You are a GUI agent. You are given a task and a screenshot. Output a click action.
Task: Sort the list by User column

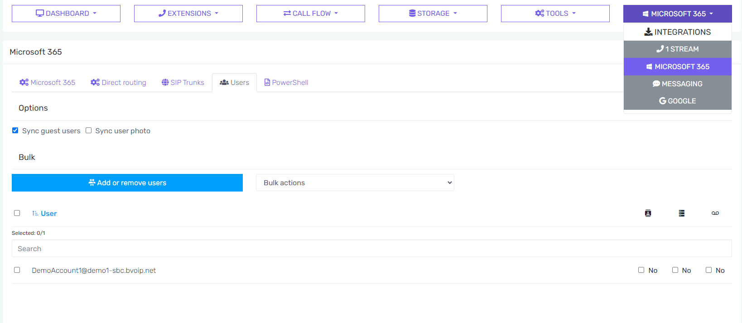pos(48,214)
